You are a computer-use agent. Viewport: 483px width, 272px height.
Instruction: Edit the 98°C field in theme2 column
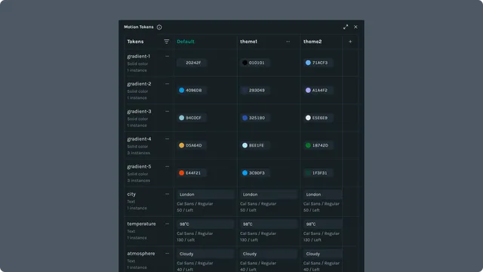point(322,224)
